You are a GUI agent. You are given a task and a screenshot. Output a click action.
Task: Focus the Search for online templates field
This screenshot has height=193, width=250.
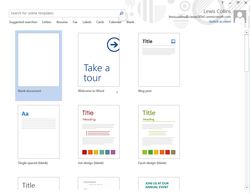click(x=67, y=13)
